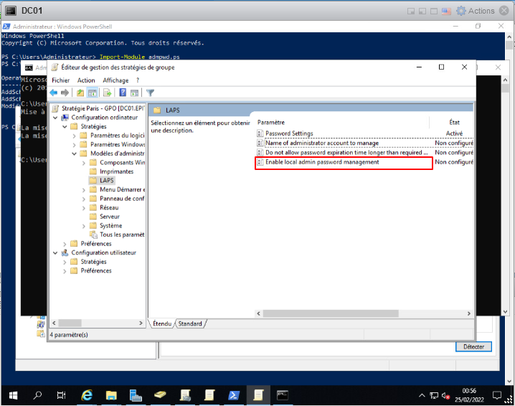The image size is (515, 406).
Task: Switch to the Standard tab
Action: (190, 324)
